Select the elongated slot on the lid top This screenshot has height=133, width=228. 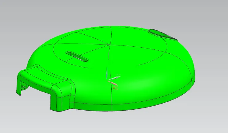(x=77, y=57)
